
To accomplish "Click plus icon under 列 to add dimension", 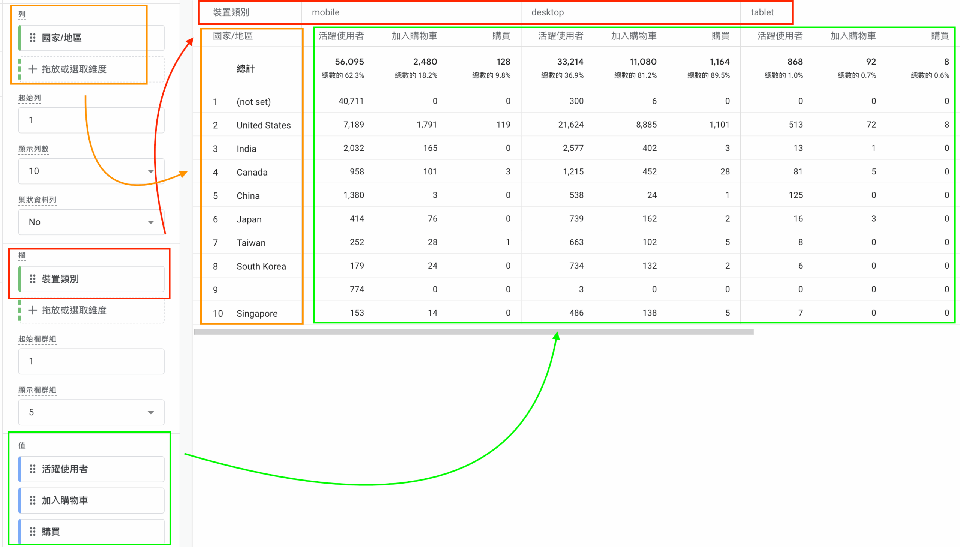I will click(33, 69).
